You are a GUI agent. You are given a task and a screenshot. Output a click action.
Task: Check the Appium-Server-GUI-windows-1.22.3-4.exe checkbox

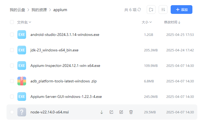click(12, 97)
